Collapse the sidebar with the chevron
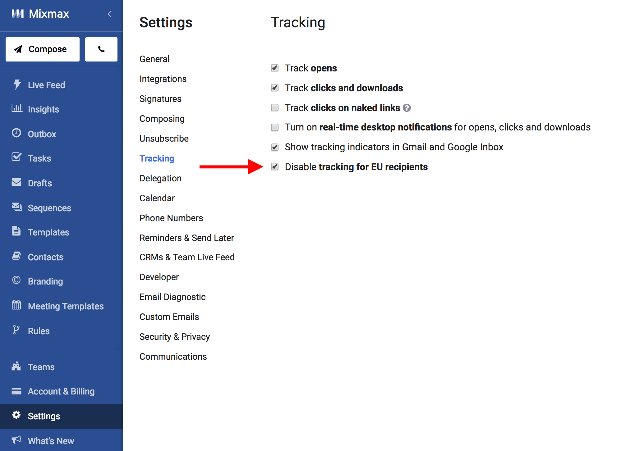The image size is (634, 451). tap(109, 14)
